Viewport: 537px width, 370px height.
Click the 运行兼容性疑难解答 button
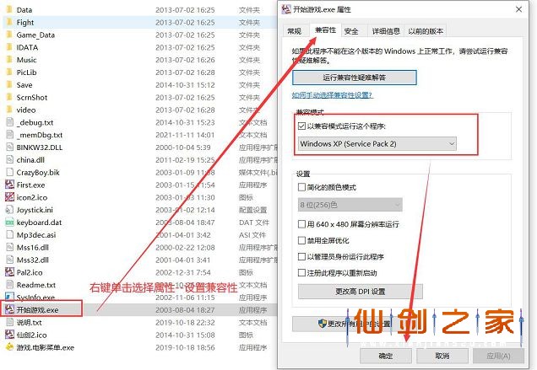[x=354, y=78]
